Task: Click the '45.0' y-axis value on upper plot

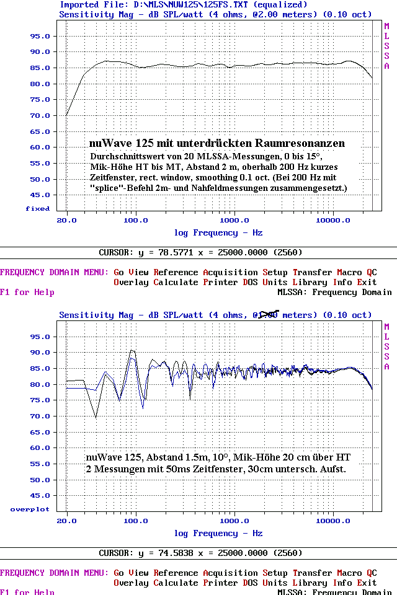Action: click(40, 195)
